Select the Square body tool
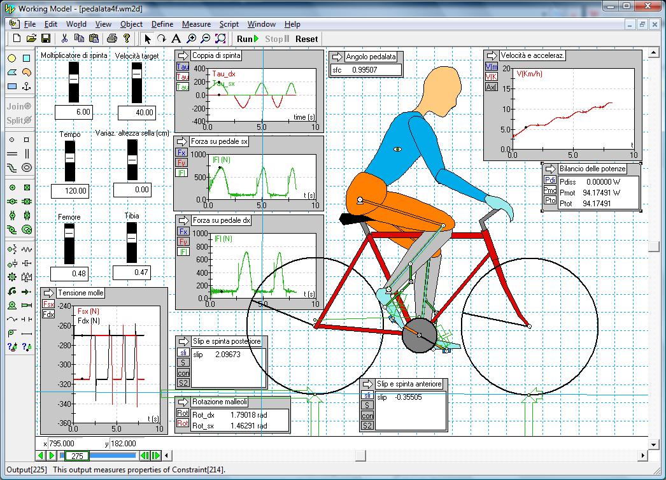The image size is (666, 480). (26, 58)
